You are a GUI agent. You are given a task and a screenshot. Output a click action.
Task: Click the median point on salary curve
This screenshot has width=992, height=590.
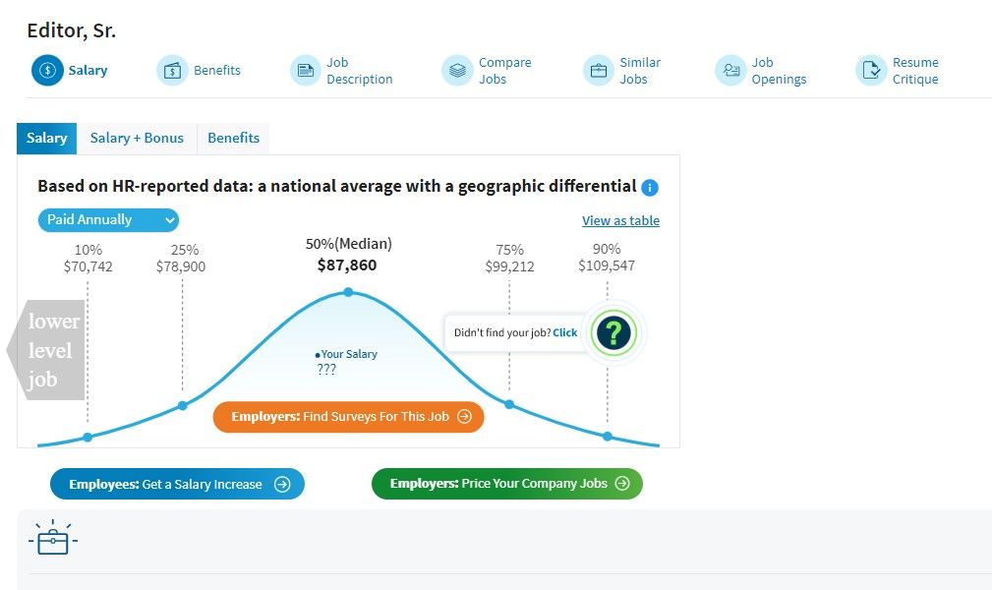coord(348,292)
